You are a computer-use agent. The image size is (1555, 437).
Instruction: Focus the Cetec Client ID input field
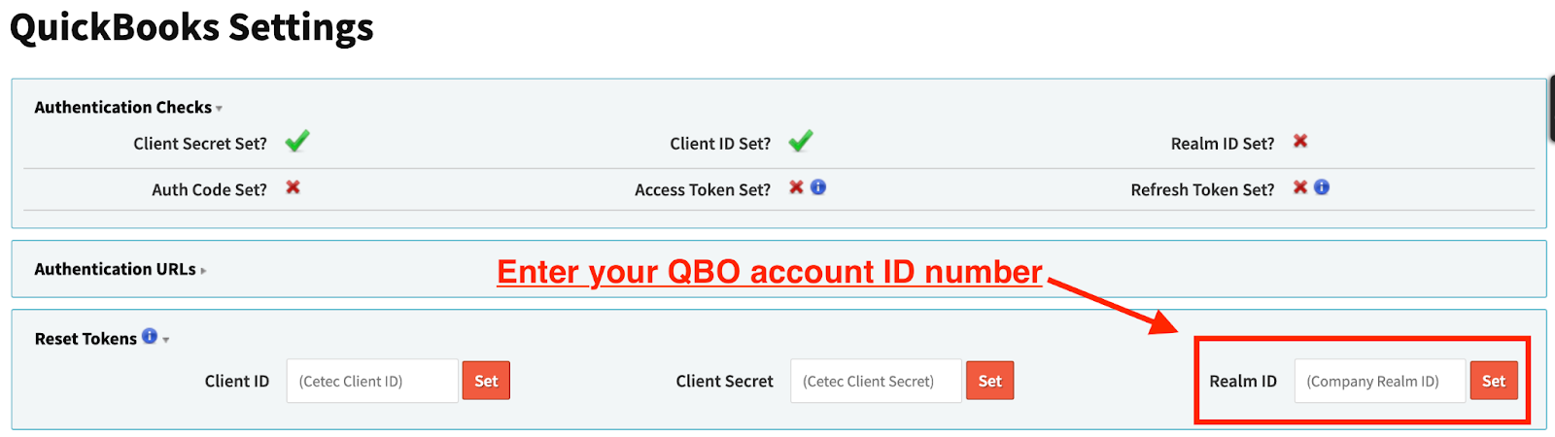[x=372, y=382]
